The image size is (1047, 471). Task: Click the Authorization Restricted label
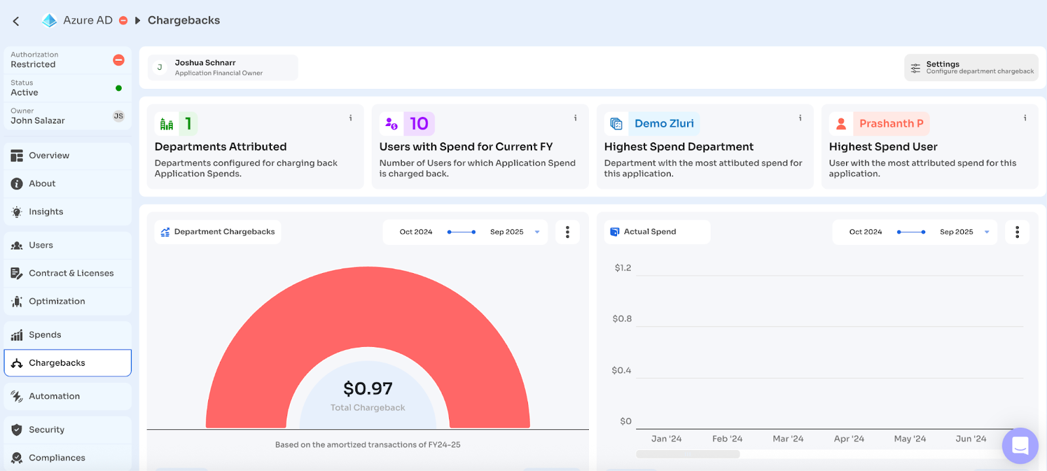[x=34, y=60]
